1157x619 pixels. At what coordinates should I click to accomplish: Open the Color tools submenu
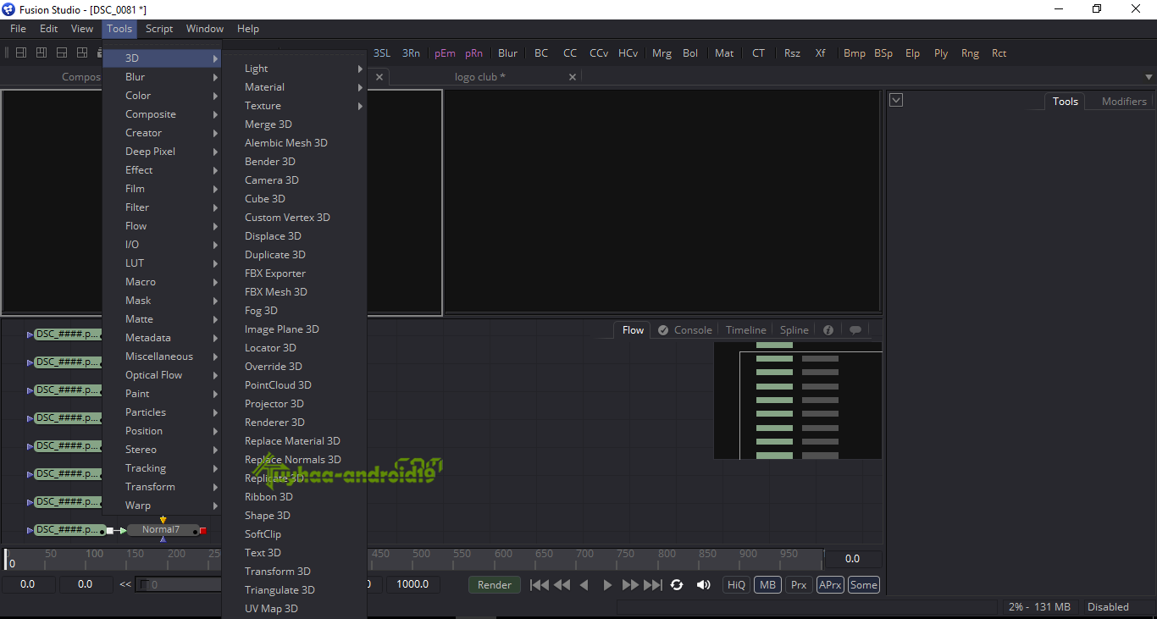pos(162,96)
